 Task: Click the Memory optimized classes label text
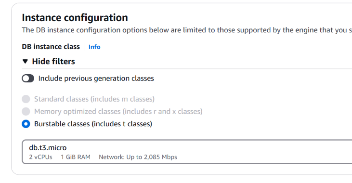118,111
